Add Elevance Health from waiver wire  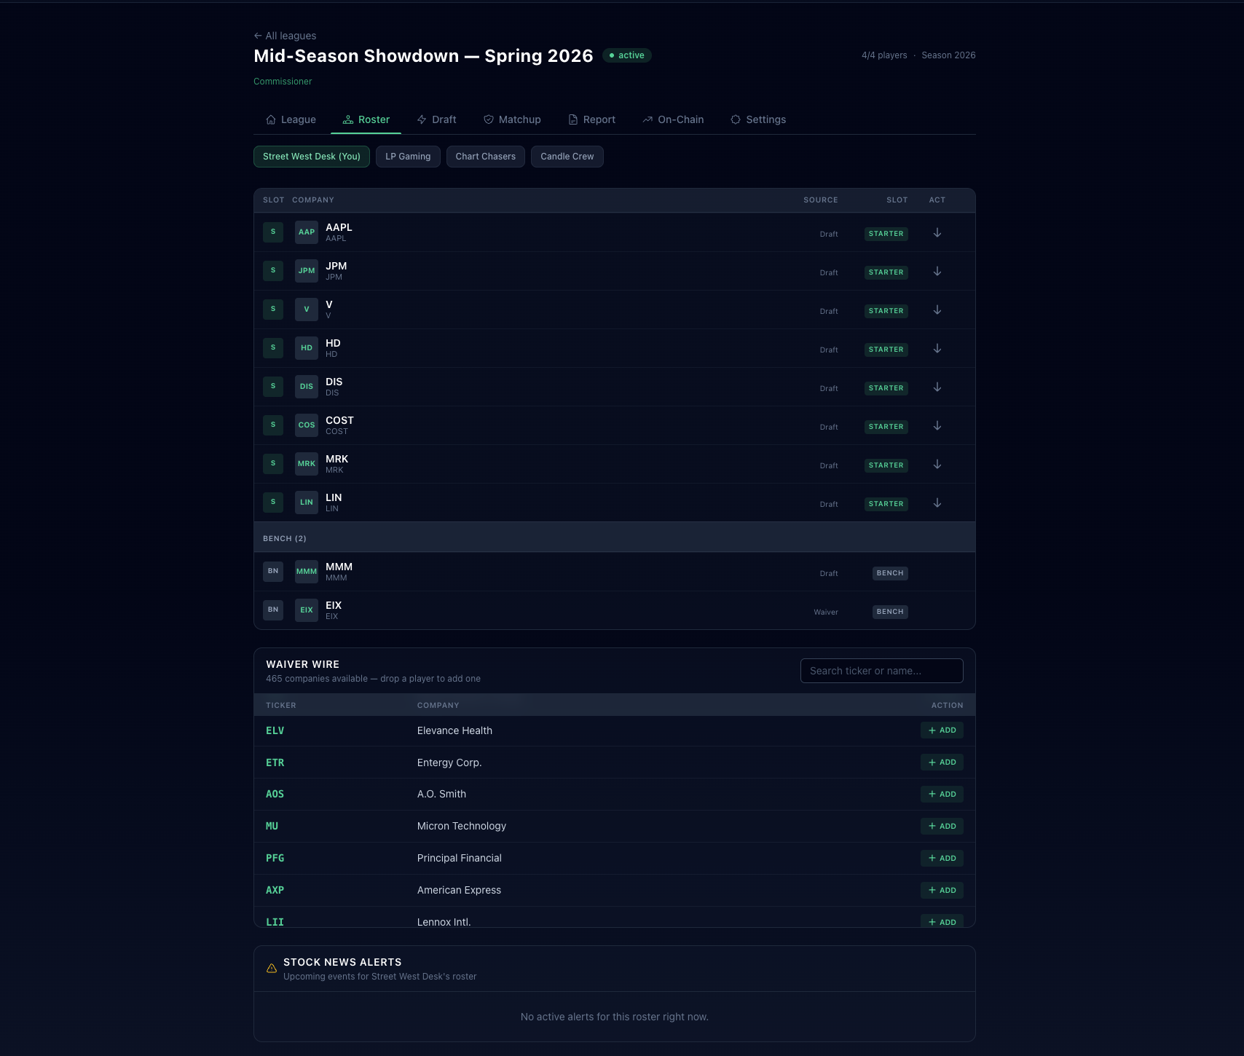(x=942, y=730)
